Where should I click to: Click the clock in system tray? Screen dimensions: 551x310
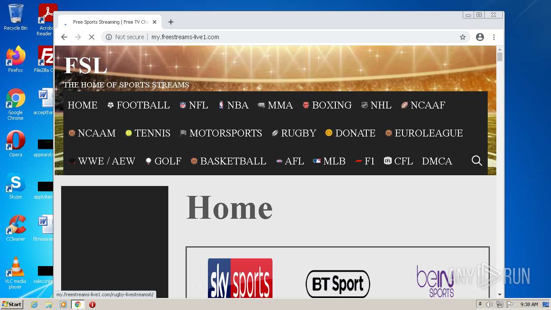point(529,304)
